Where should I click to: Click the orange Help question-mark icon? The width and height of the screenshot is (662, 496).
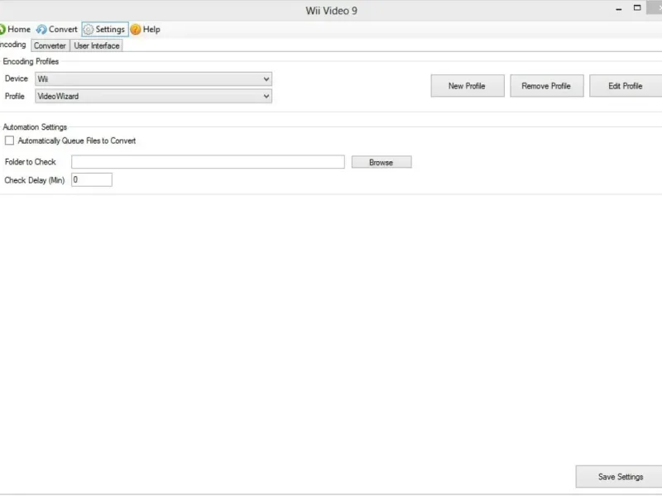tap(136, 30)
